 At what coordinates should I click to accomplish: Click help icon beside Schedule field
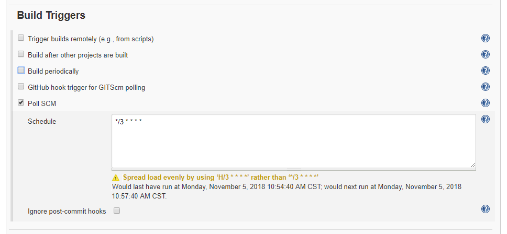[x=485, y=120]
